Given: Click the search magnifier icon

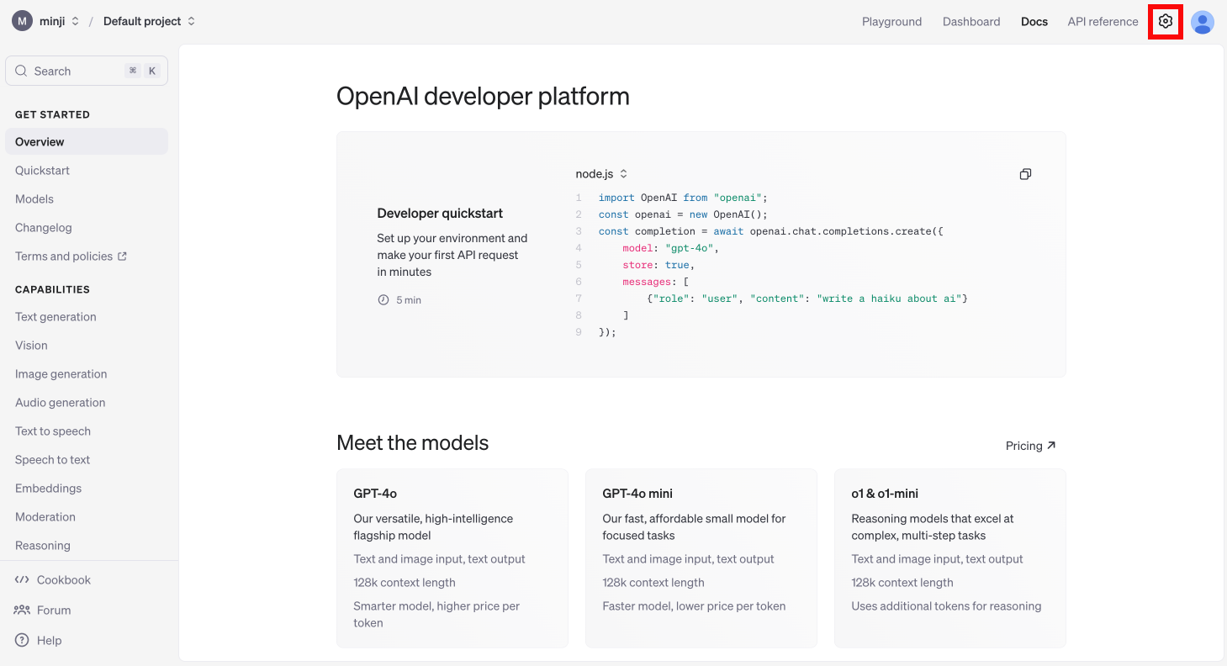Looking at the screenshot, I should pos(21,71).
